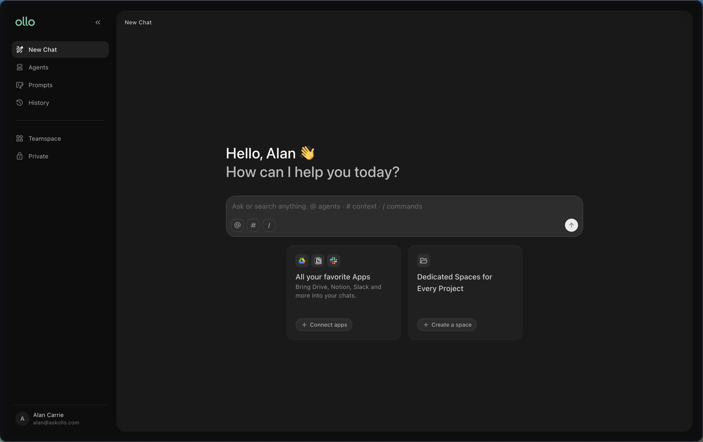Click the New Chat pencil icon
703x442 pixels.
(x=20, y=50)
